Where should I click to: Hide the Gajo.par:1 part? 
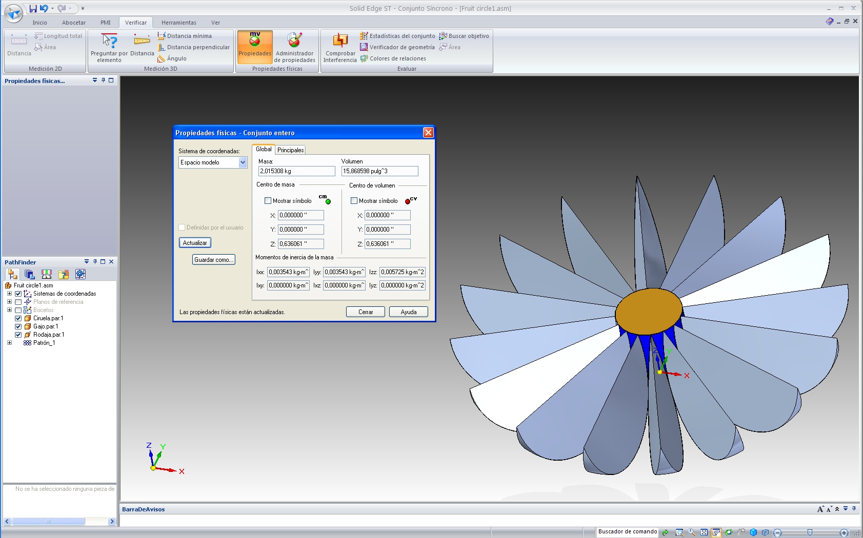[x=18, y=326]
